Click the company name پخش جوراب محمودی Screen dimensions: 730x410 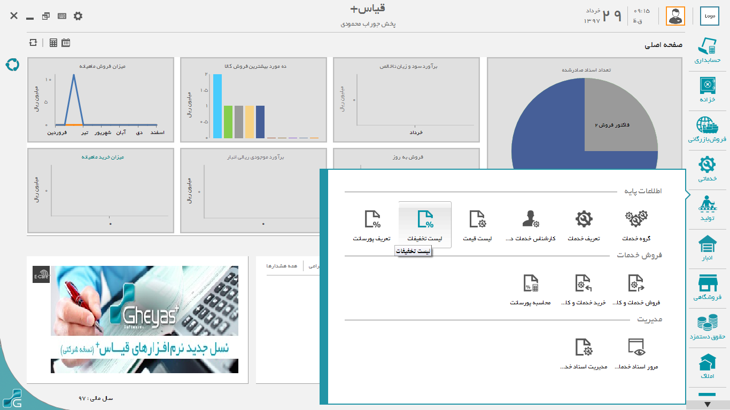(368, 24)
